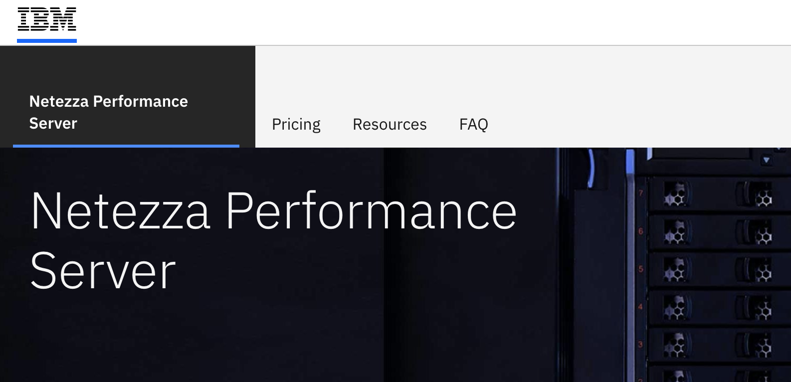Image resolution: width=791 pixels, height=382 pixels.
Task: Click the IBM logo
Action: tap(47, 20)
